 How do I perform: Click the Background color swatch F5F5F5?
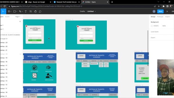coord(152,26)
